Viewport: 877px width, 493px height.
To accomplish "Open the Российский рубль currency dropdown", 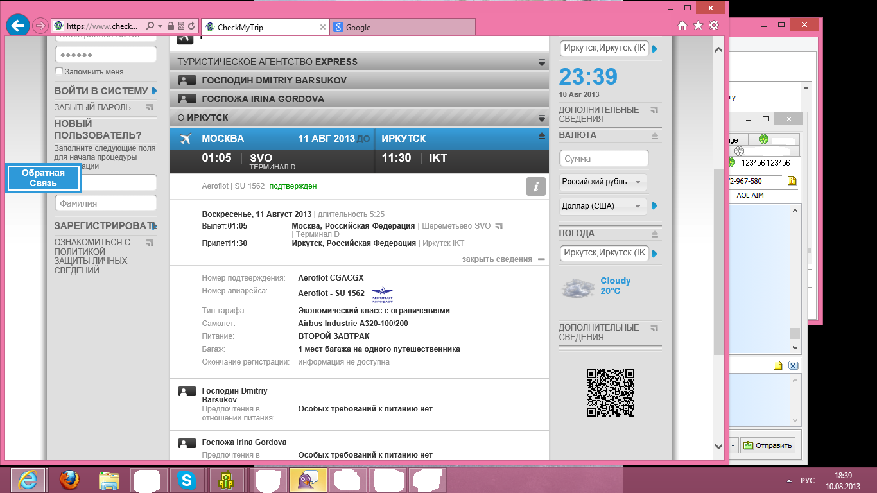I will click(603, 182).
